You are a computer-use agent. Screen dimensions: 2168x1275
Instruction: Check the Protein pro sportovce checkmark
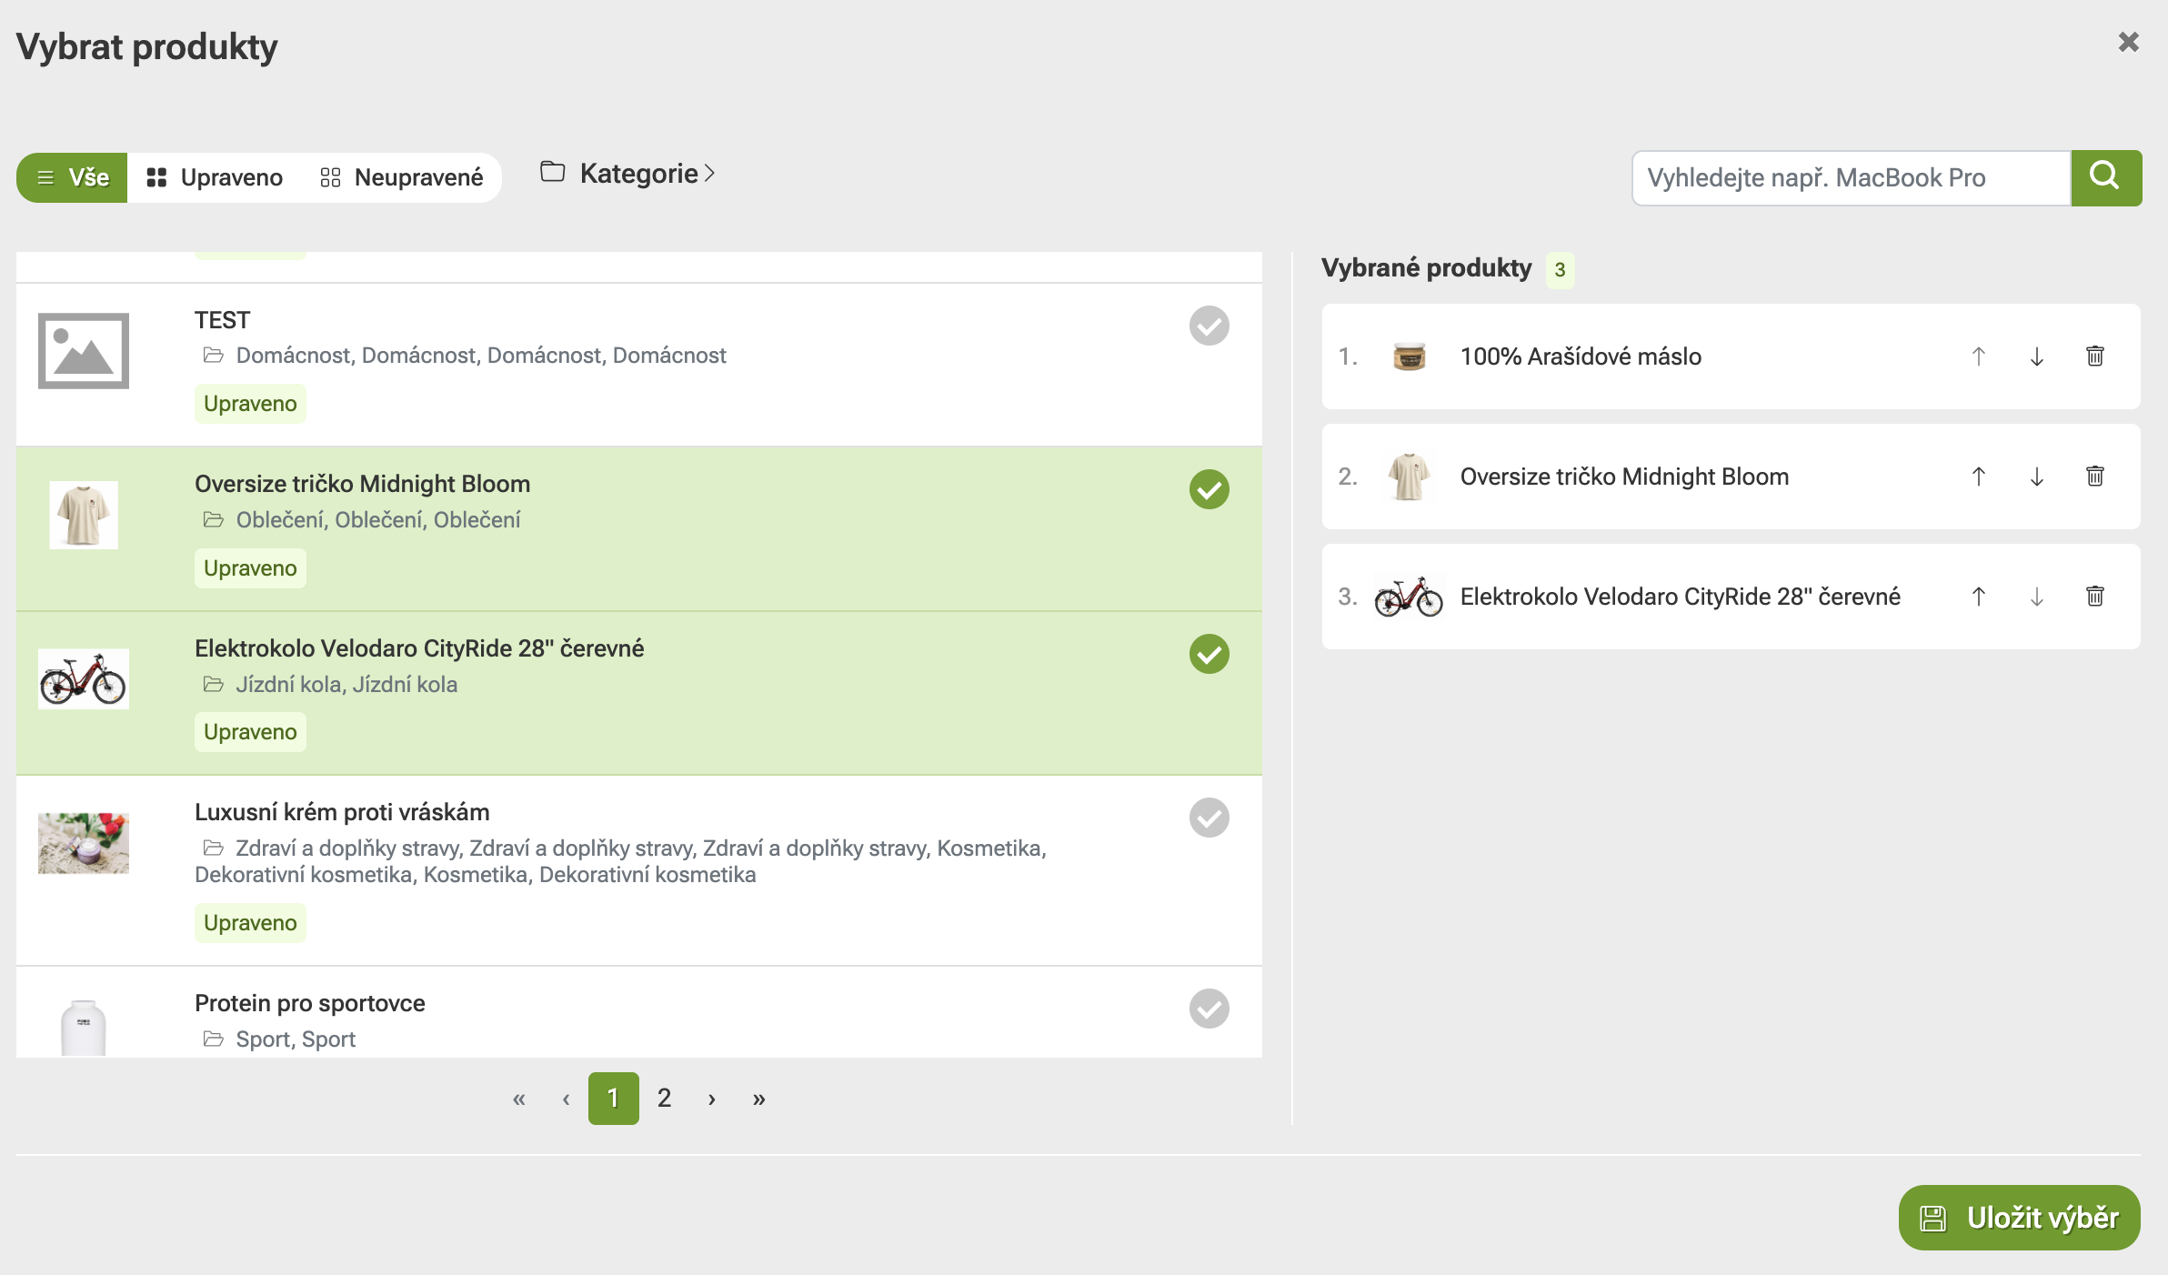pos(1209,1009)
